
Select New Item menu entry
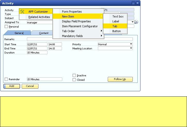point(78,16)
